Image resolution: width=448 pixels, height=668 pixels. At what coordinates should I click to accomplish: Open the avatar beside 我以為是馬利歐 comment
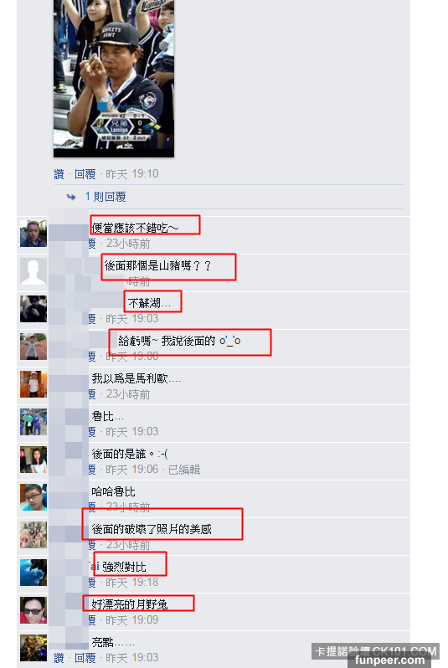click(33, 384)
